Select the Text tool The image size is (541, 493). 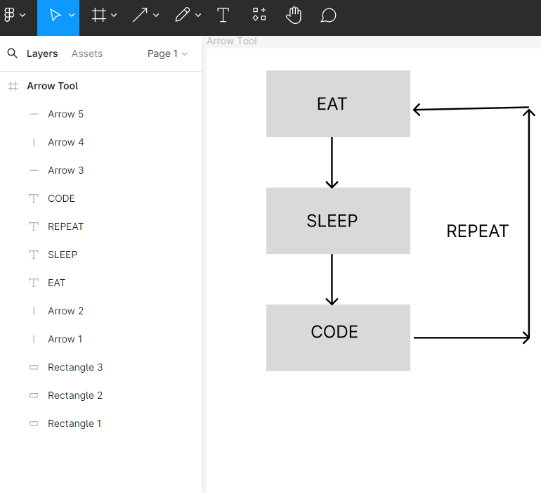pos(223,15)
